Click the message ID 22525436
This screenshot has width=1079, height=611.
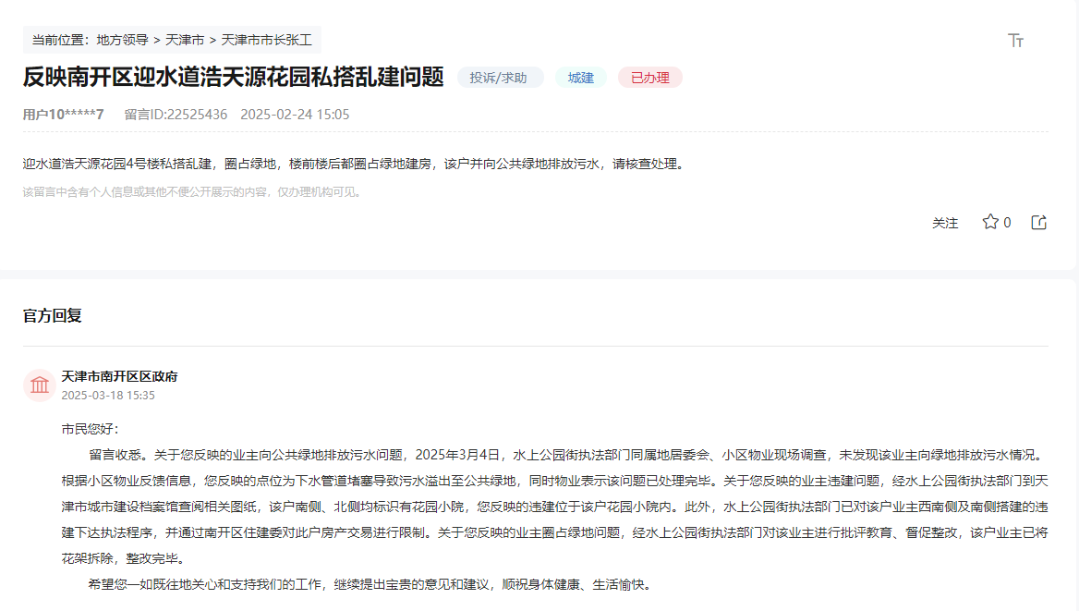pyautogui.click(x=176, y=115)
